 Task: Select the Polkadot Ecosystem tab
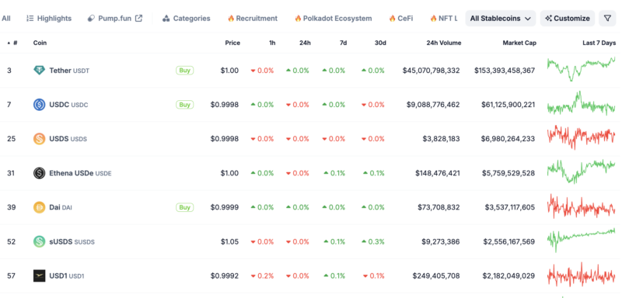334,18
